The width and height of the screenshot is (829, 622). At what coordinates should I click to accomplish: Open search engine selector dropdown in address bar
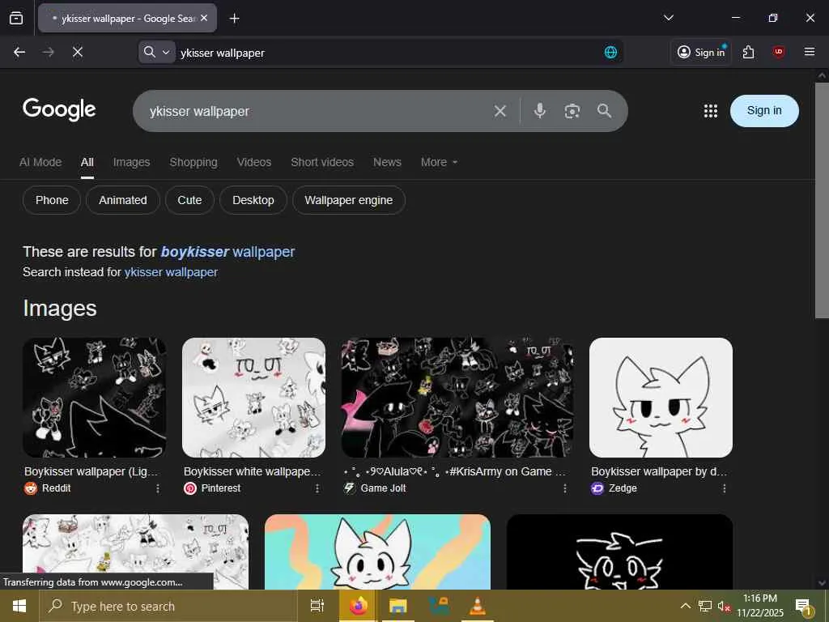coord(157,52)
